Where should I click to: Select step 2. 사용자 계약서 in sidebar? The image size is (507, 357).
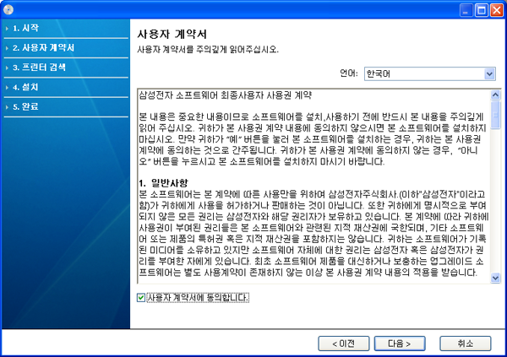tap(44, 48)
